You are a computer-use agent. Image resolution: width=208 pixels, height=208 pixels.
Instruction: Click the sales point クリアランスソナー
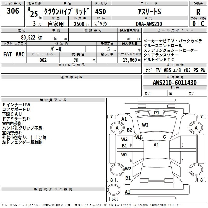[161, 55]
